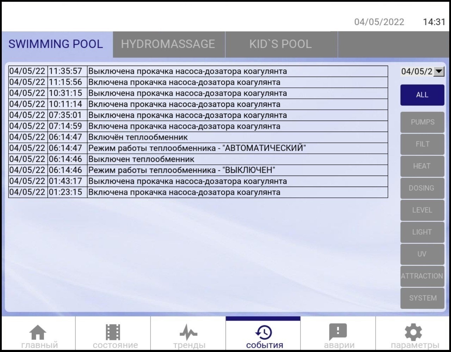Click the 11:35:57 event row text
Screen dimensions: 451x352
click(x=187, y=71)
